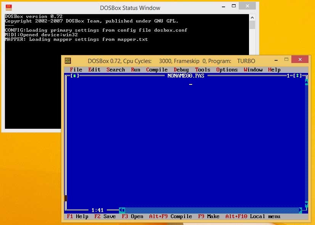Click F3 Open on the status bar

(x=132, y=216)
